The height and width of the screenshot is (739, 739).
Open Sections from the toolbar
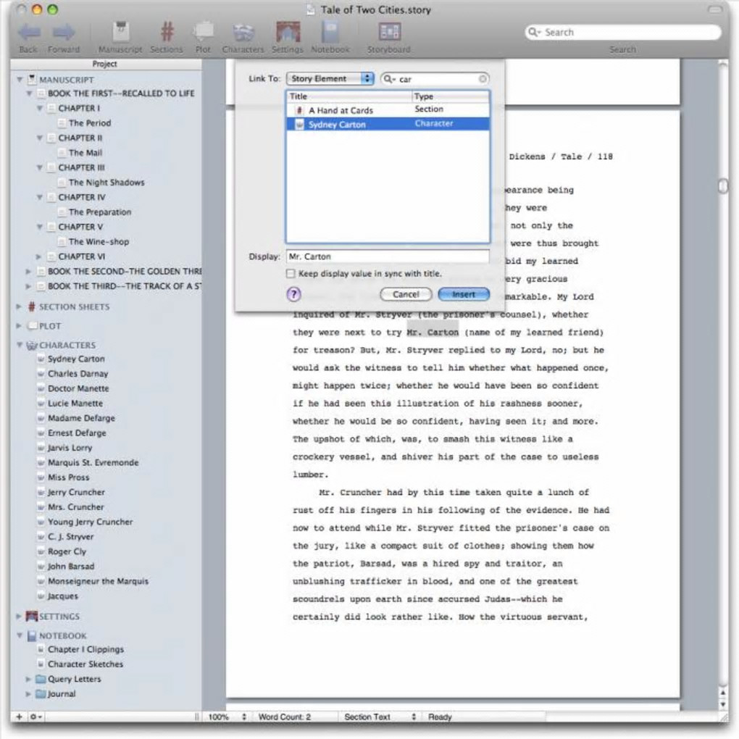tap(167, 32)
